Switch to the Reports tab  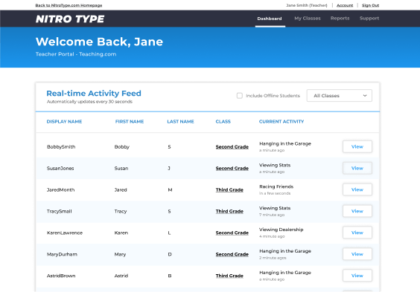(x=340, y=19)
